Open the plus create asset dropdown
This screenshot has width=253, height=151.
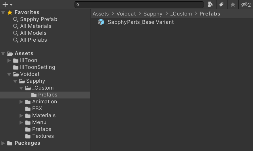pos(7,5)
